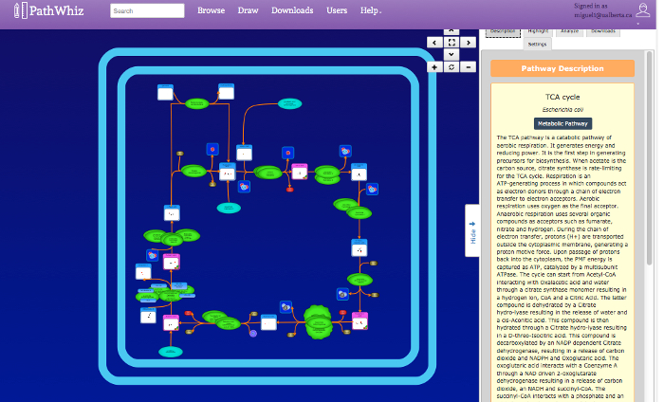Open the Draw menu
Viewport: 664px width, 402px height.
tap(248, 10)
